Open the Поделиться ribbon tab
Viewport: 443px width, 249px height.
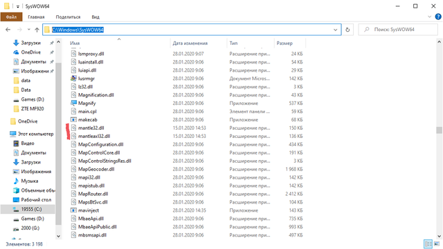pyautogui.click(x=68, y=17)
